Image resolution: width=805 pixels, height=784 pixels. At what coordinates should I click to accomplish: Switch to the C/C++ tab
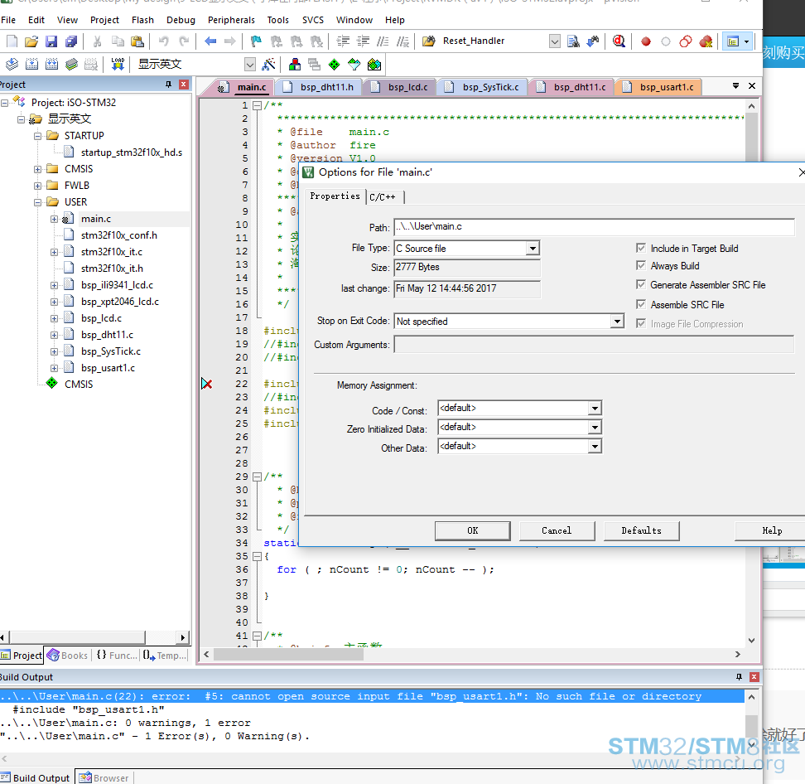tap(383, 196)
